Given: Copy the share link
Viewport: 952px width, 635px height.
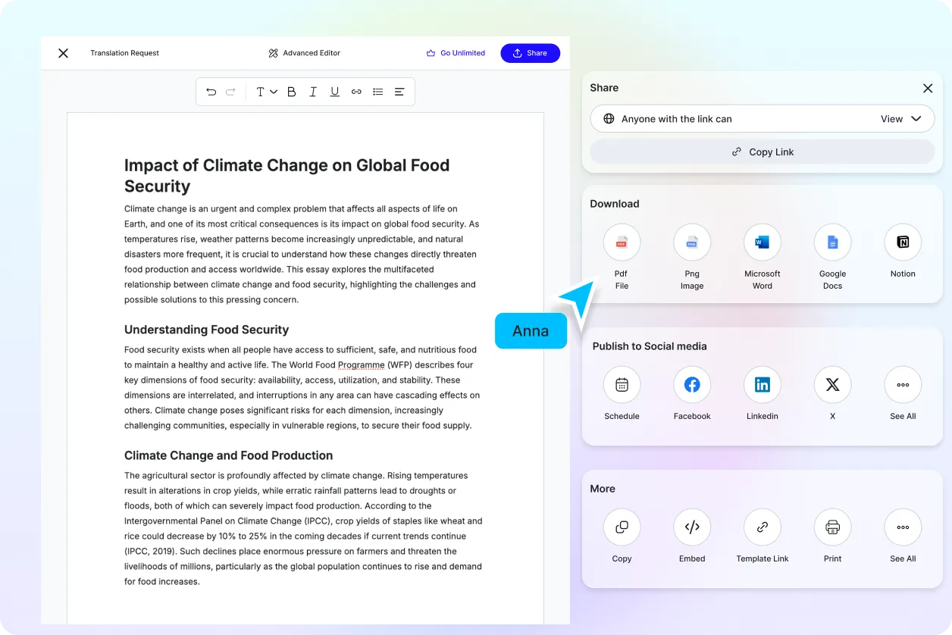Looking at the screenshot, I should coord(762,152).
